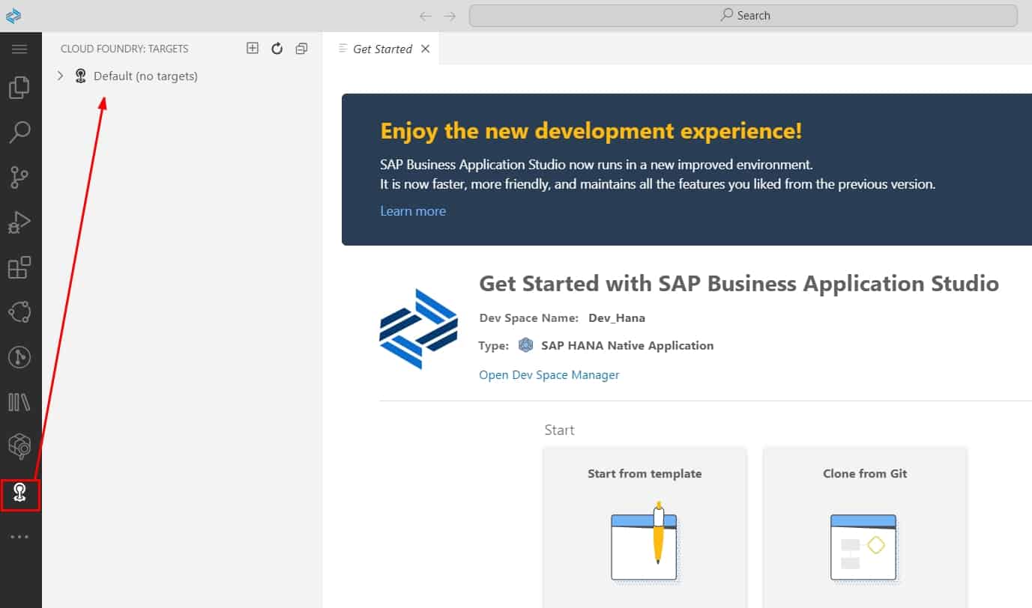Open the Learn more link
The height and width of the screenshot is (608, 1032).
(412, 210)
